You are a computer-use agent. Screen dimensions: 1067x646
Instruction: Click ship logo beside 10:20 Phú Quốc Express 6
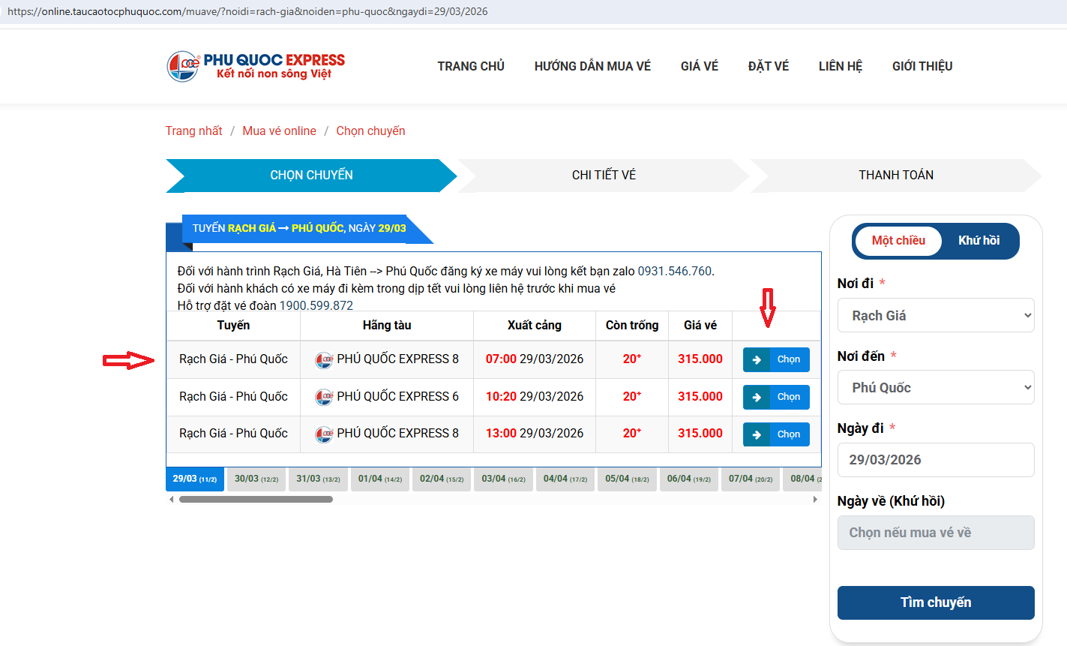coord(324,397)
